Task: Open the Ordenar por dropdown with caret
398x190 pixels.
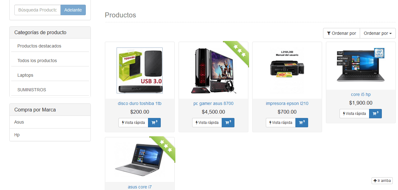Action: tap(378, 33)
